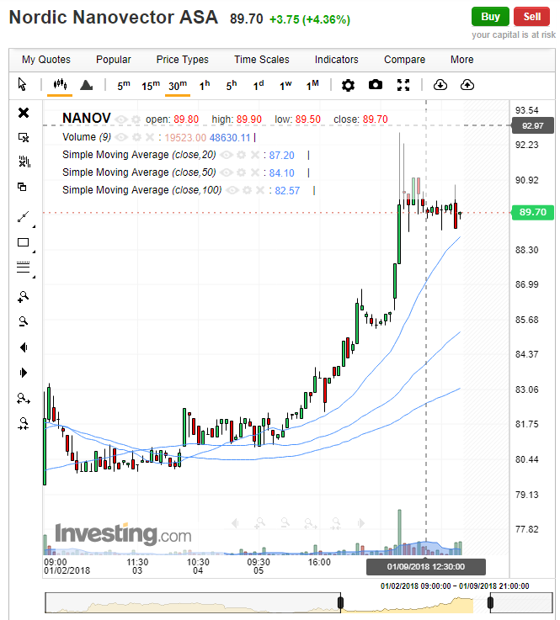Viewport: 560px width, 620px height.
Task: Open settings for SMA close,20
Action: pyautogui.click(x=241, y=155)
